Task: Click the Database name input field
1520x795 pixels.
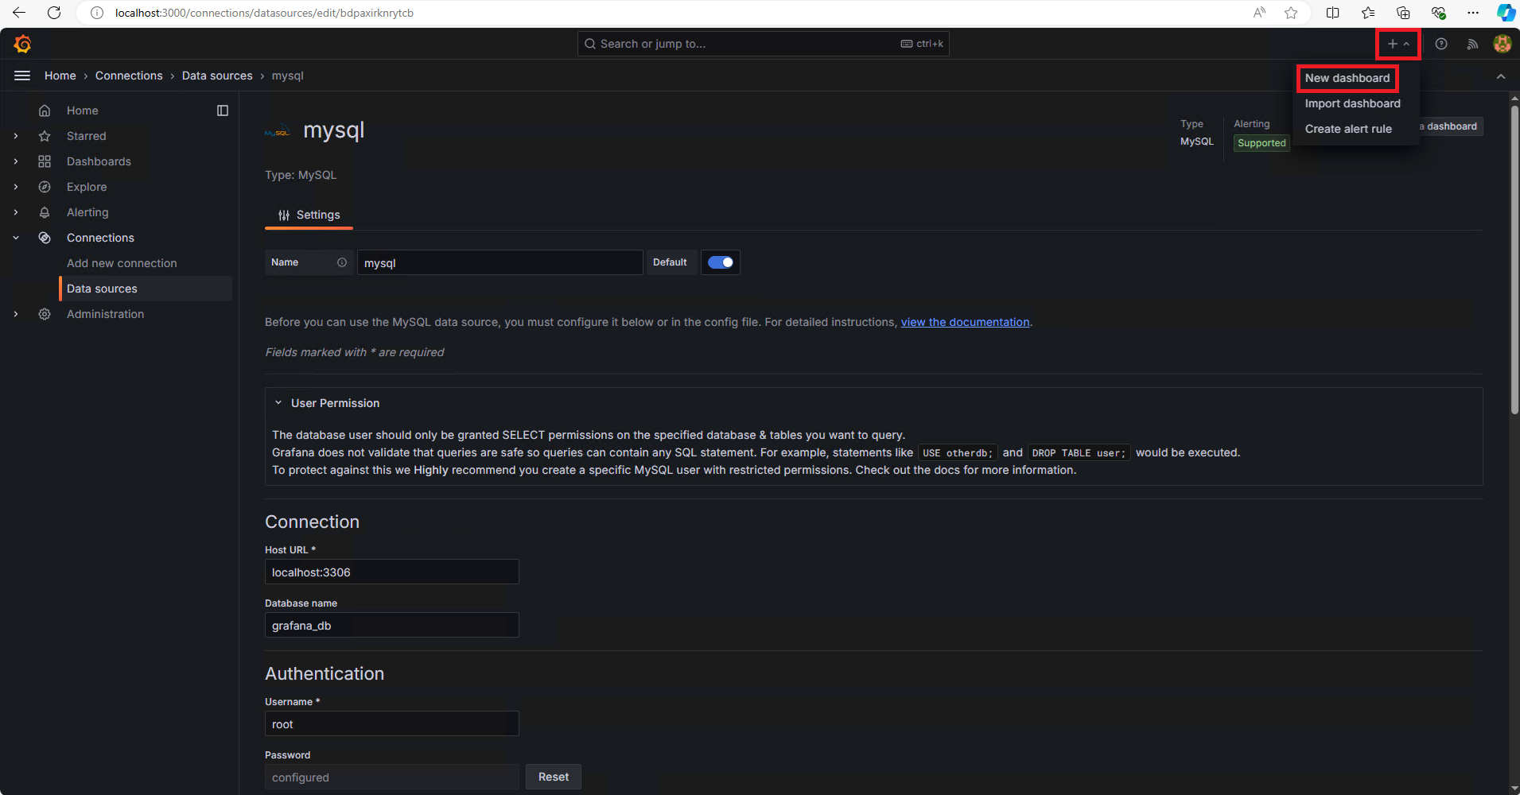Action: coord(391,625)
